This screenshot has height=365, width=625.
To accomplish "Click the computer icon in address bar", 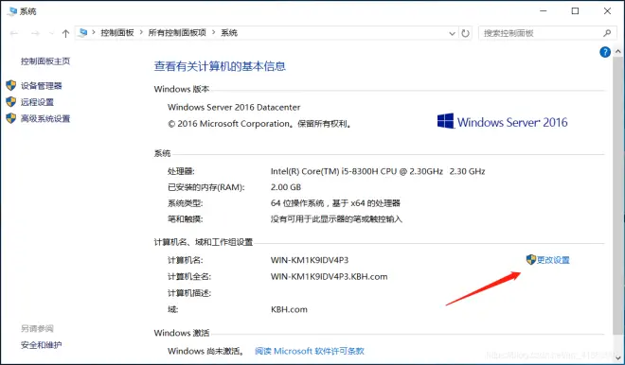I will point(83,33).
